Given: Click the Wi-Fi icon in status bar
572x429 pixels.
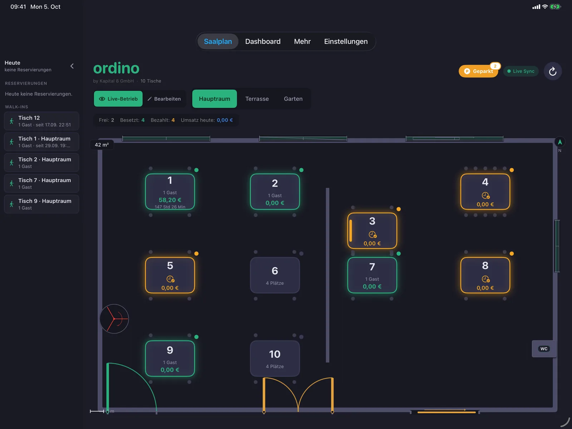Looking at the screenshot, I should pos(545,7).
